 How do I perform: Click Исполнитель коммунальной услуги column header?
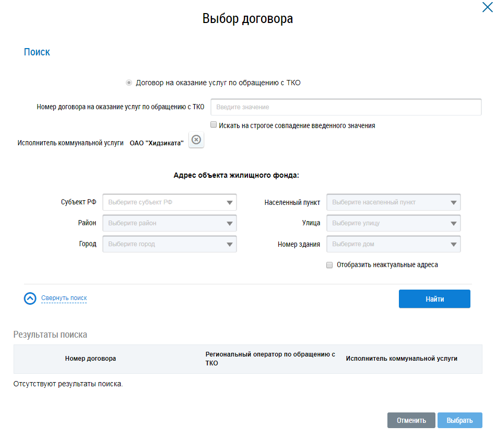pos(401,359)
